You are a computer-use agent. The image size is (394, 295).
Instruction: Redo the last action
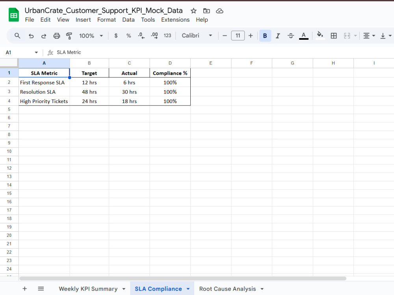44,36
